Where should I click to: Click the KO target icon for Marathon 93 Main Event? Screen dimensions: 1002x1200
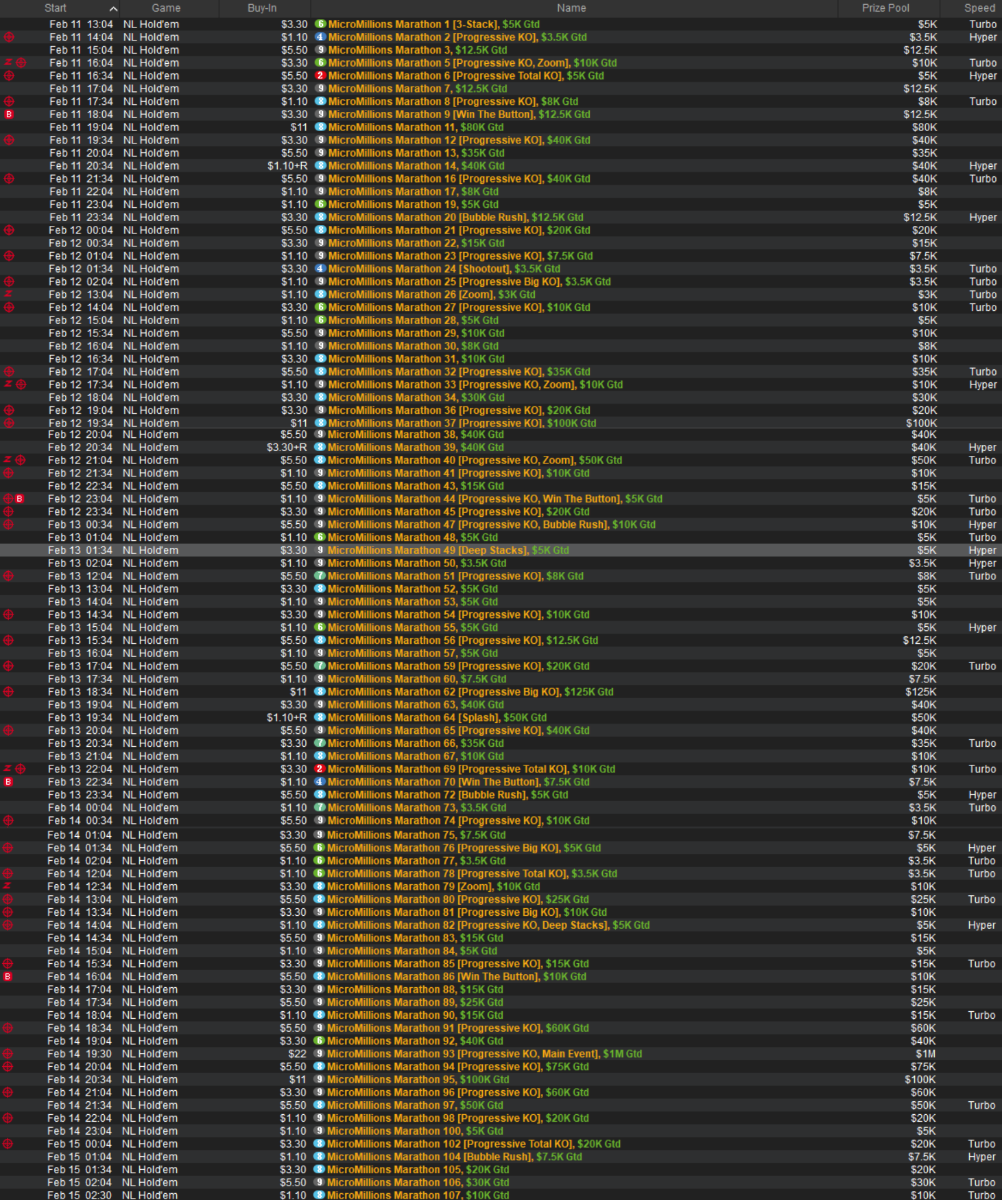(8, 1054)
